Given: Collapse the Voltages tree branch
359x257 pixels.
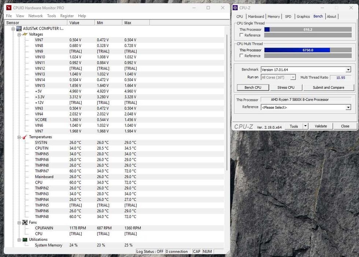Looking at the screenshot, I should coord(19,35).
